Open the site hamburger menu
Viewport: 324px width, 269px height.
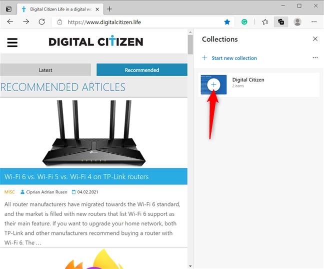click(x=12, y=43)
